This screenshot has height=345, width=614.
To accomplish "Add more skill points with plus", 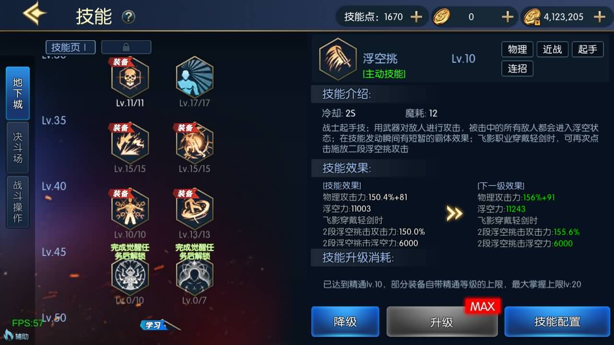I will [x=416, y=17].
